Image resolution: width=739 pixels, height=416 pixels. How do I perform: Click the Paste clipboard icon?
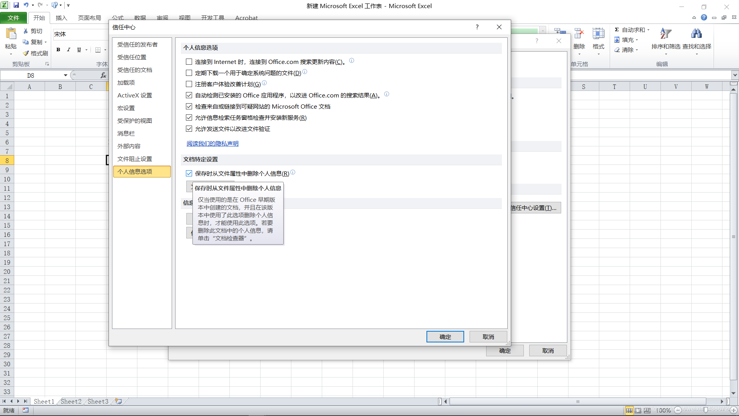(11, 34)
